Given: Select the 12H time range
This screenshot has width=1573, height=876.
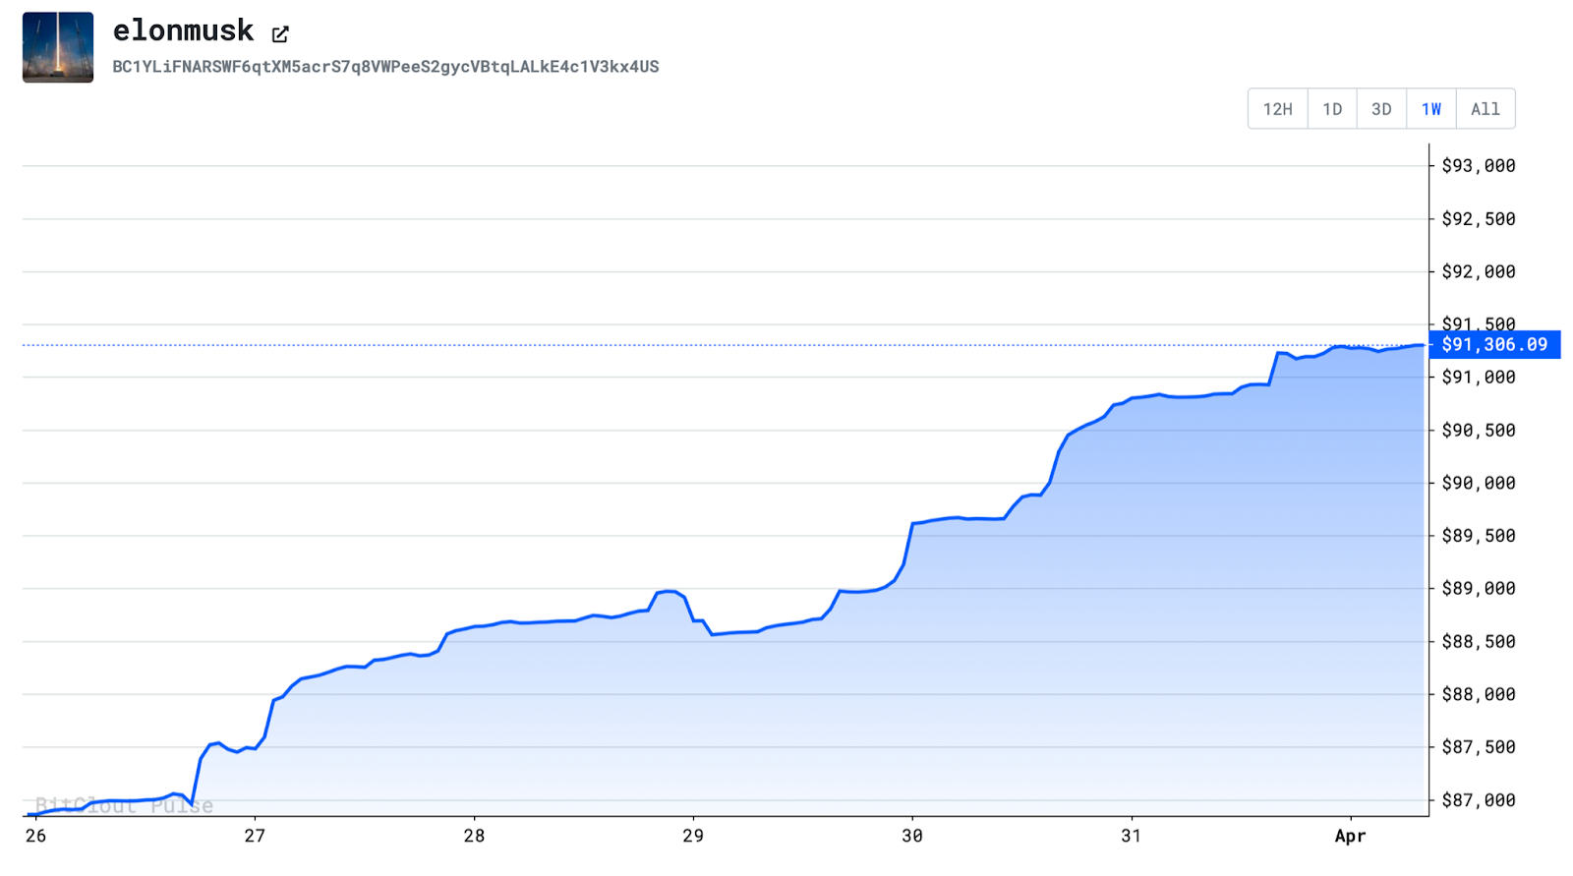Looking at the screenshot, I should point(1278,109).
